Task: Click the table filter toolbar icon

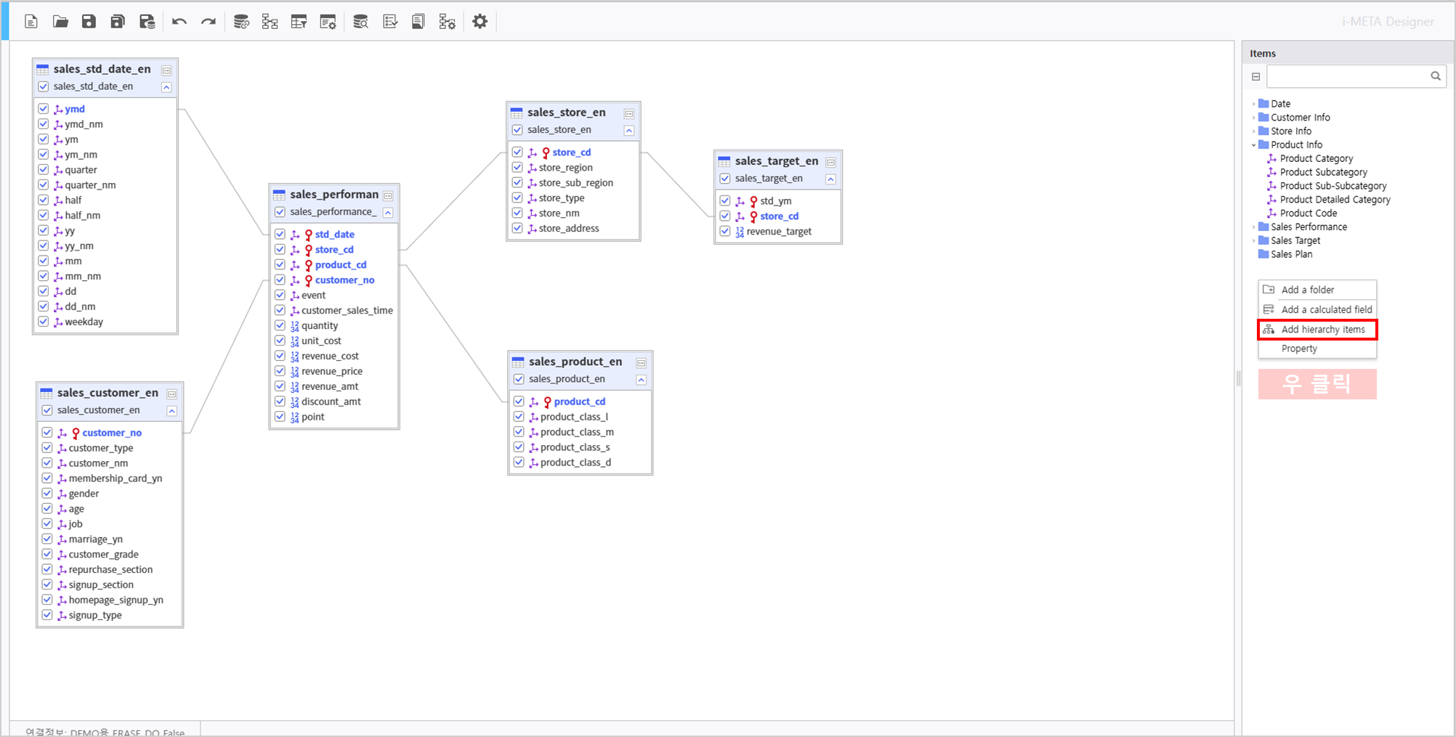Action: click(x=299, y=22)
